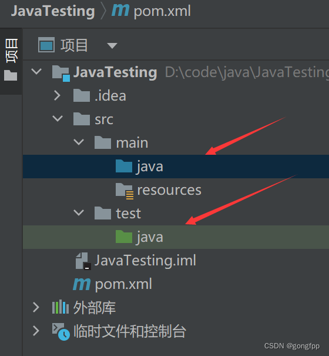Click the main folder icon

click(103, 142)
